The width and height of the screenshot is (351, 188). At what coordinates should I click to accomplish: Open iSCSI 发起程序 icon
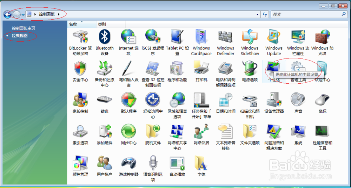point(153,37)
